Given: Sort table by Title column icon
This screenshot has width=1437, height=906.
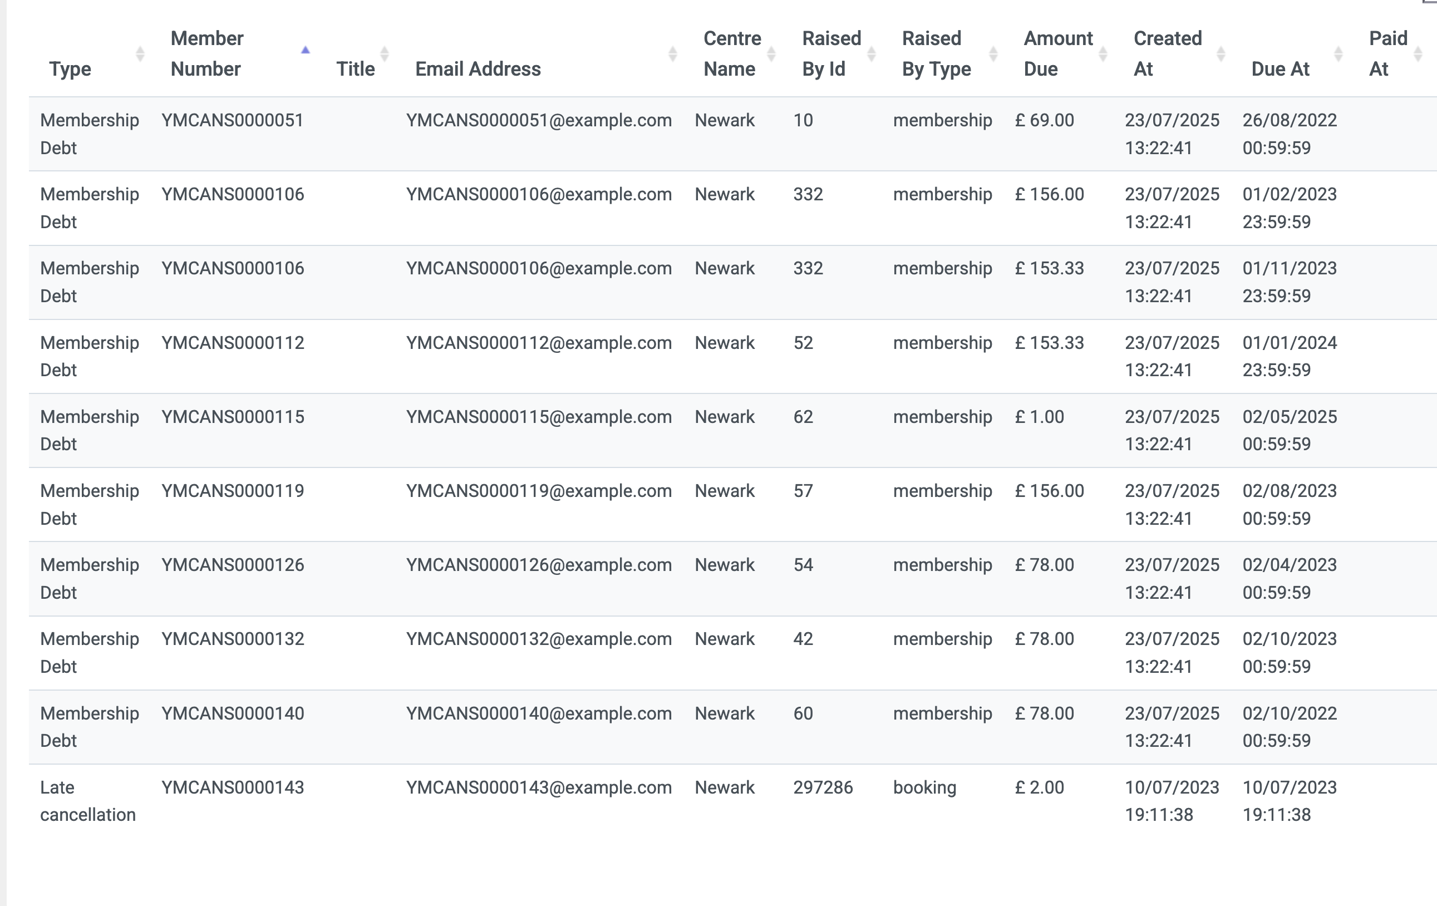Looking at the screenshot, I should tap(385, 54).
